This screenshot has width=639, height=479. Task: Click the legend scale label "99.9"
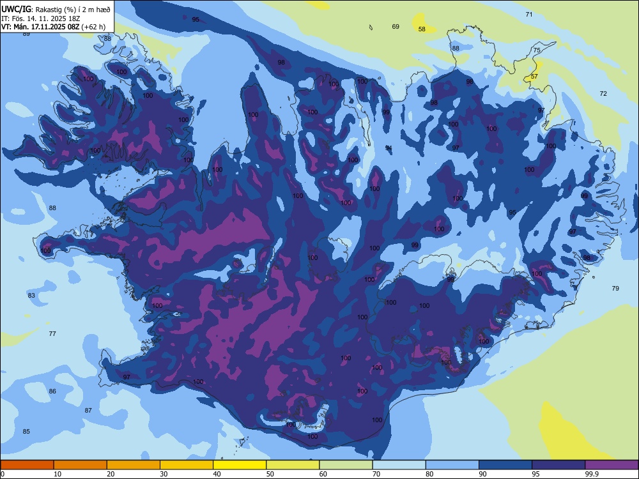tap(592, 474)
